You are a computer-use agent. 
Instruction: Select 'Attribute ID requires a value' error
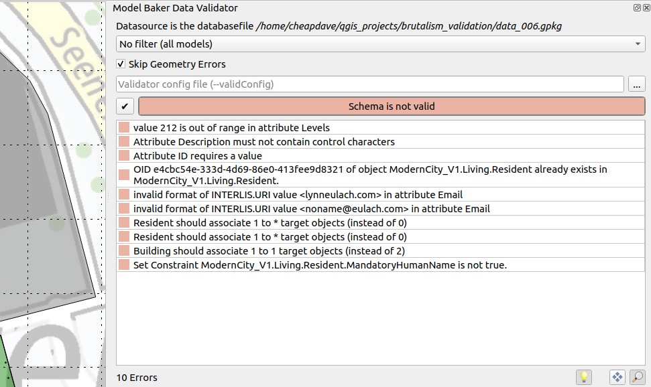click(x=197, y=156)
